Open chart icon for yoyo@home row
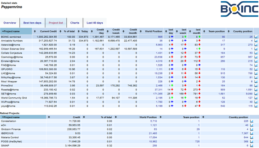 (256, 106)
